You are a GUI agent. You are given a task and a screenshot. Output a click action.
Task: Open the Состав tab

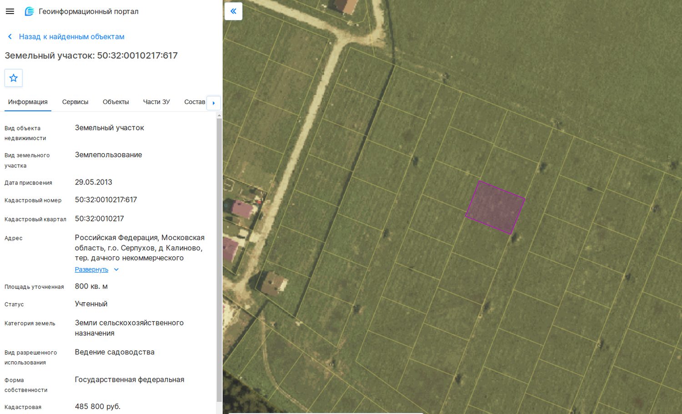click(195, 102)
